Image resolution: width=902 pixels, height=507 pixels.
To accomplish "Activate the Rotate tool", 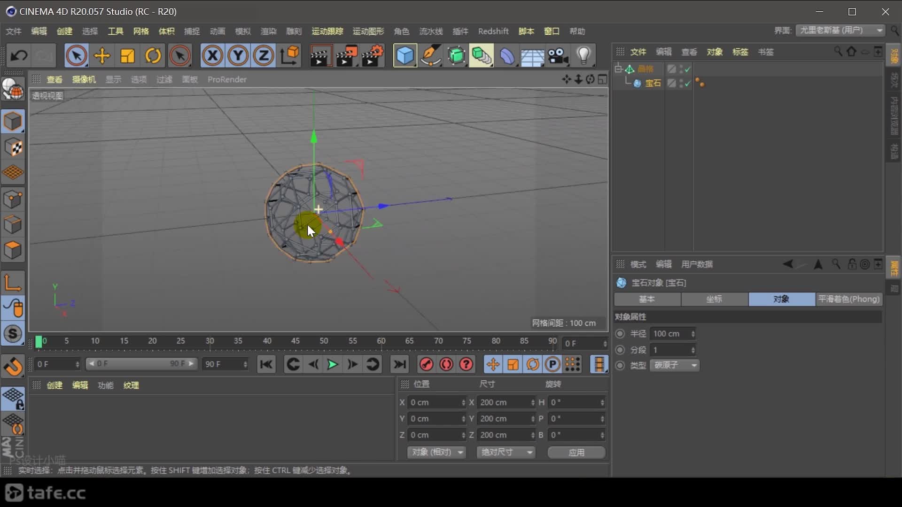I will pos(153,56).
